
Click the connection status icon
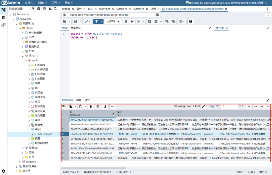point(64,15)
